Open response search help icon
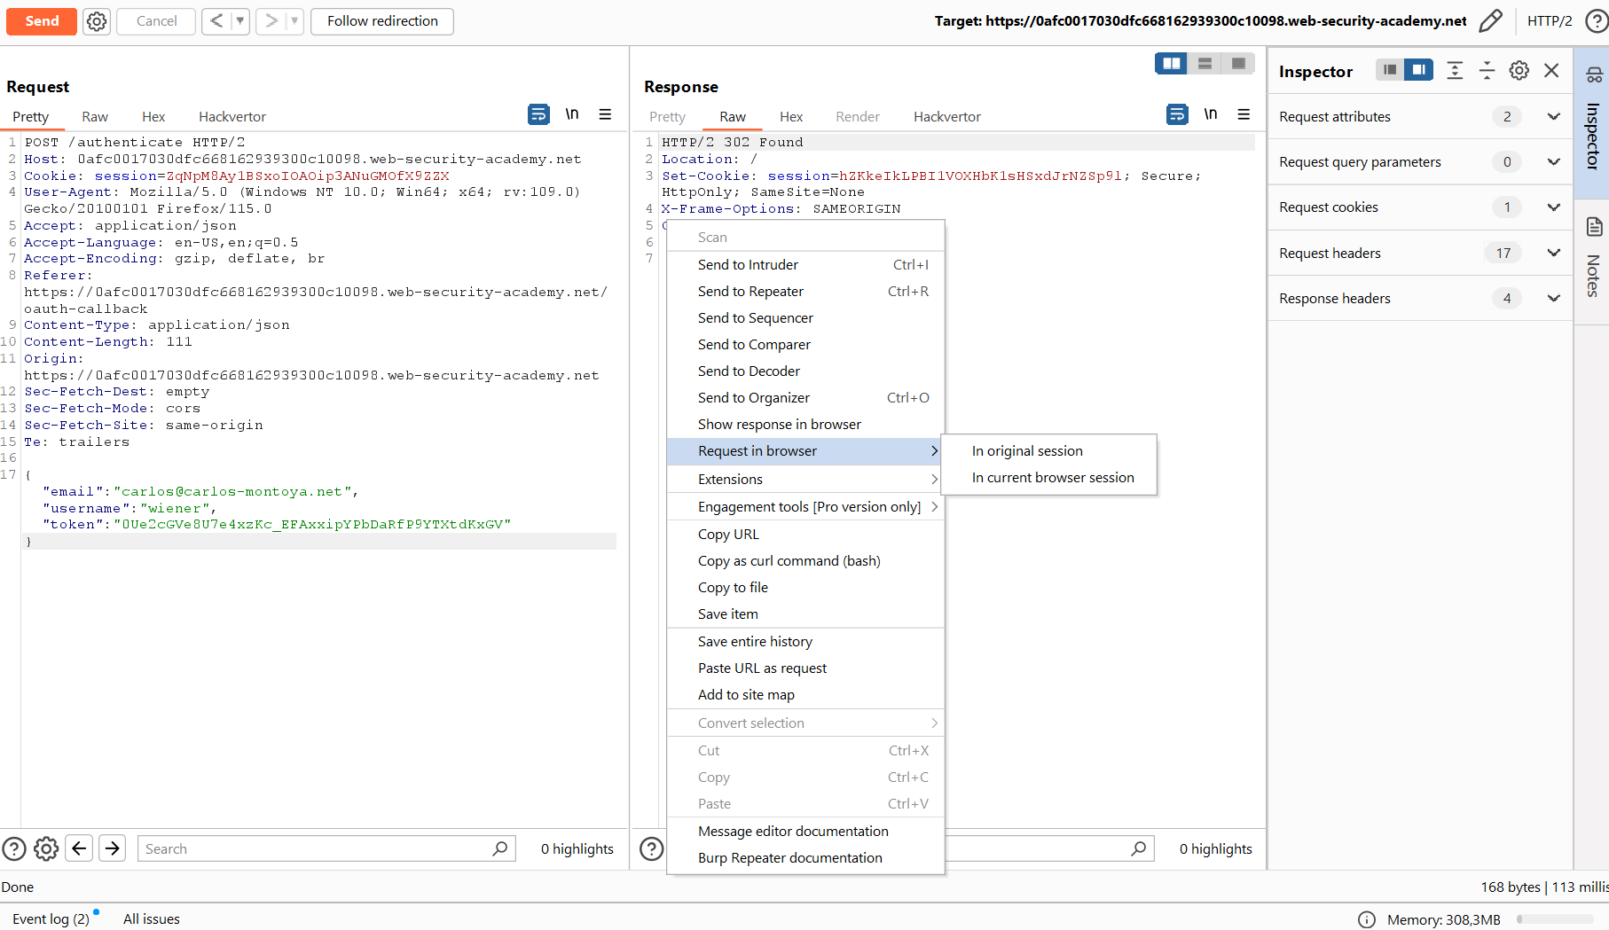This screenshot has height=930, width=1609. (x=652, y=849)
